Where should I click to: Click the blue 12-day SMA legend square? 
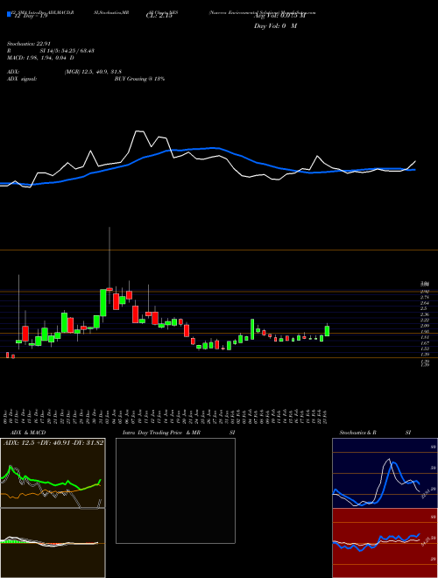(x=9, y=15)
